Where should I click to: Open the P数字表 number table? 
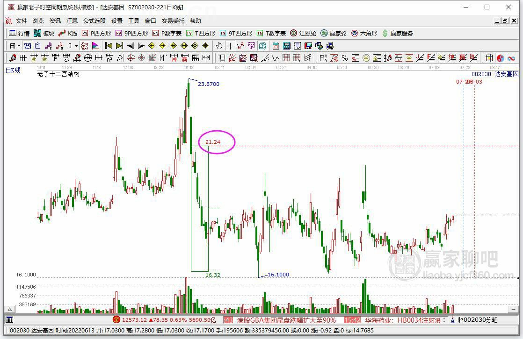(167, 33)
